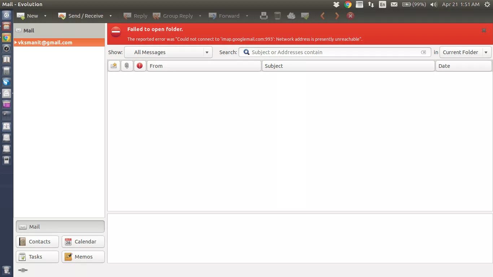Click the Print icon in toolbar
This screenshot has width=493, height=277.
coord(264,16)
